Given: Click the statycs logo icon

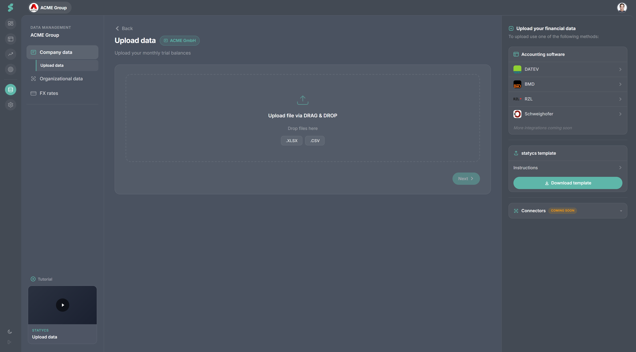Looking at the screenshot, I should 11,8.
